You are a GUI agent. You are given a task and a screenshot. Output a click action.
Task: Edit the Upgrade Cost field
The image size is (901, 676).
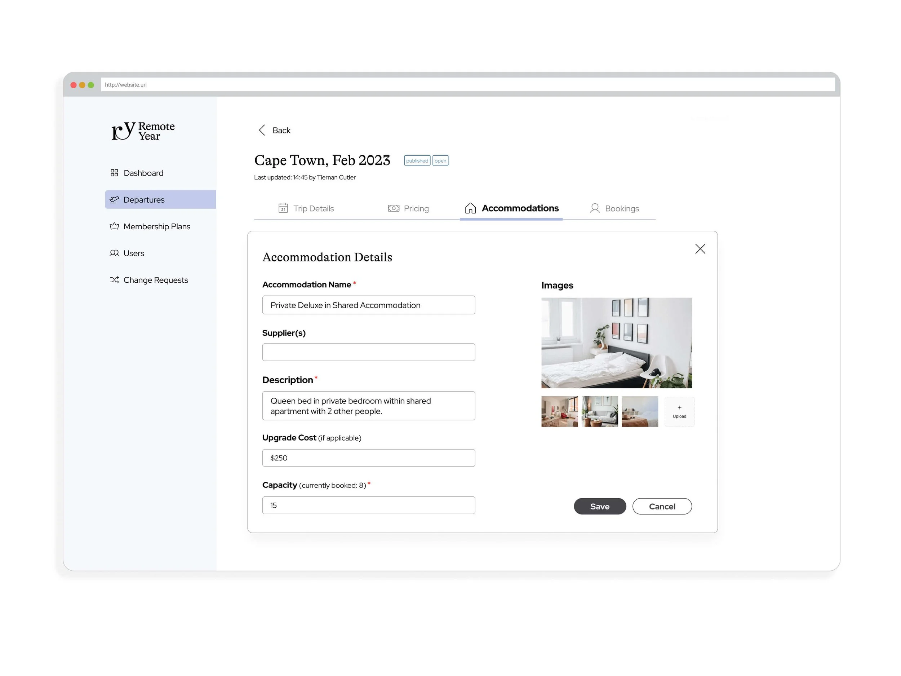[368, 458]
